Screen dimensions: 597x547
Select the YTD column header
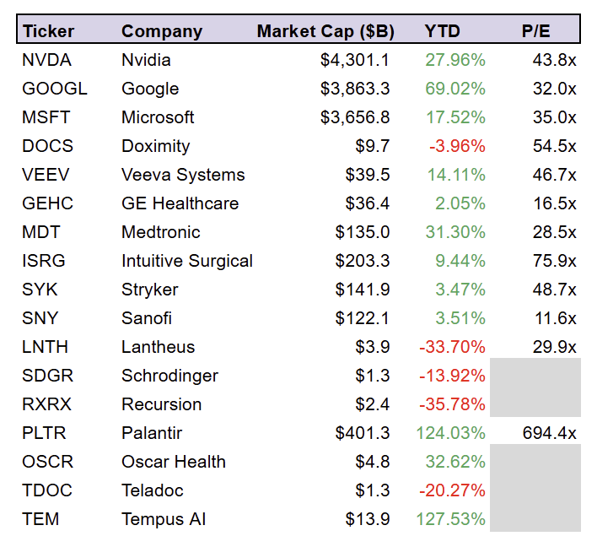point(442,31)
